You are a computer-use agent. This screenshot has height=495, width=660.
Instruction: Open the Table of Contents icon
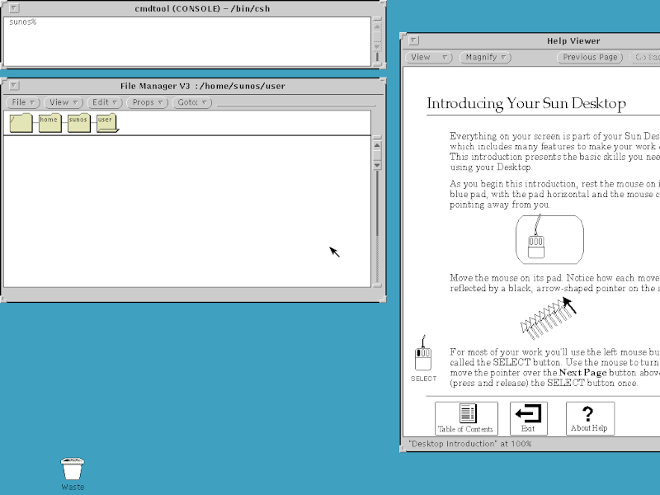pyautogui.click(x=467, y=417)
